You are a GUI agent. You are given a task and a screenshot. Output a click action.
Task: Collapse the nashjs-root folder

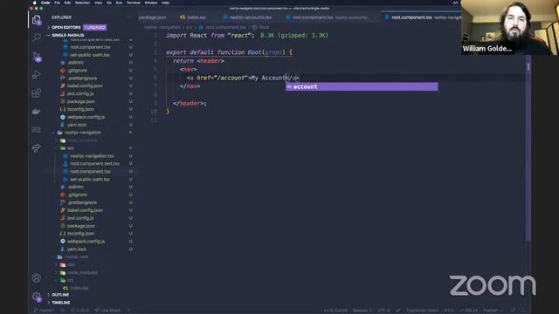click(76, 256)
